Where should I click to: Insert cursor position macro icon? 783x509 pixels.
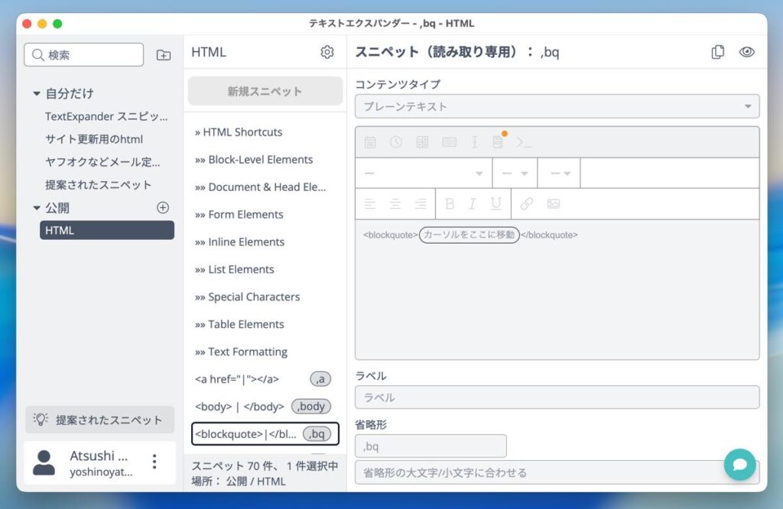474,142
